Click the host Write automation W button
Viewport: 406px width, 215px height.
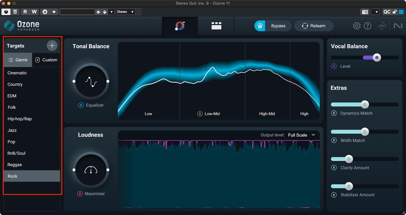(34, 12)
